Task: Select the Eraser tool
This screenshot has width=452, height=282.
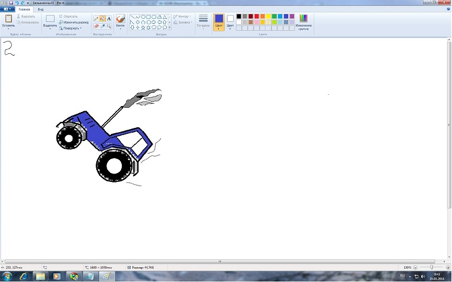Action: tap(96, 26)
